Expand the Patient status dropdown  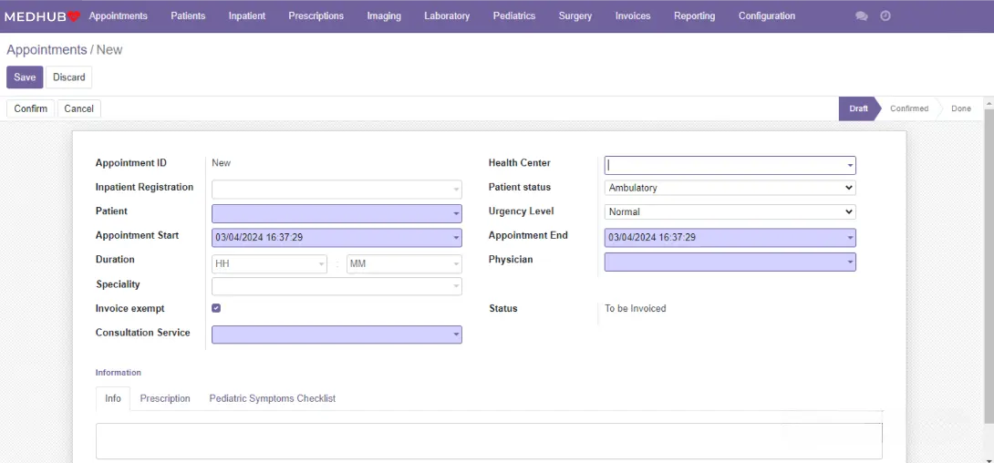pyautogui.click(x=730, y=188)
